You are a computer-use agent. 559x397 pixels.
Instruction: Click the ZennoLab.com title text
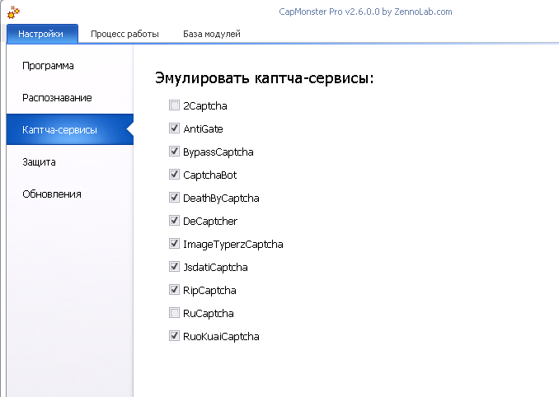(423, 12)
